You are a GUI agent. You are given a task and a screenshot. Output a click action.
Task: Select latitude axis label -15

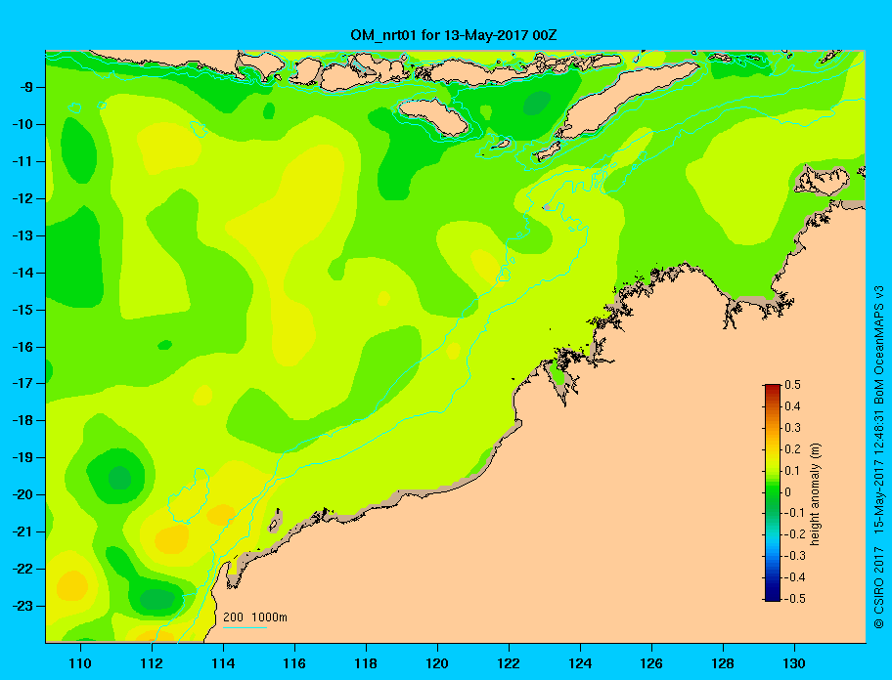click(x=22, y=310)
